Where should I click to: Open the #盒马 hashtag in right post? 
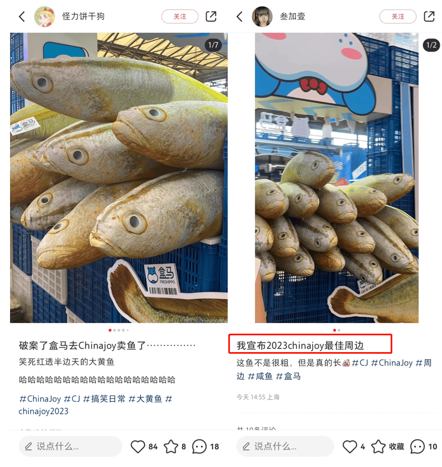pos(289,376)
